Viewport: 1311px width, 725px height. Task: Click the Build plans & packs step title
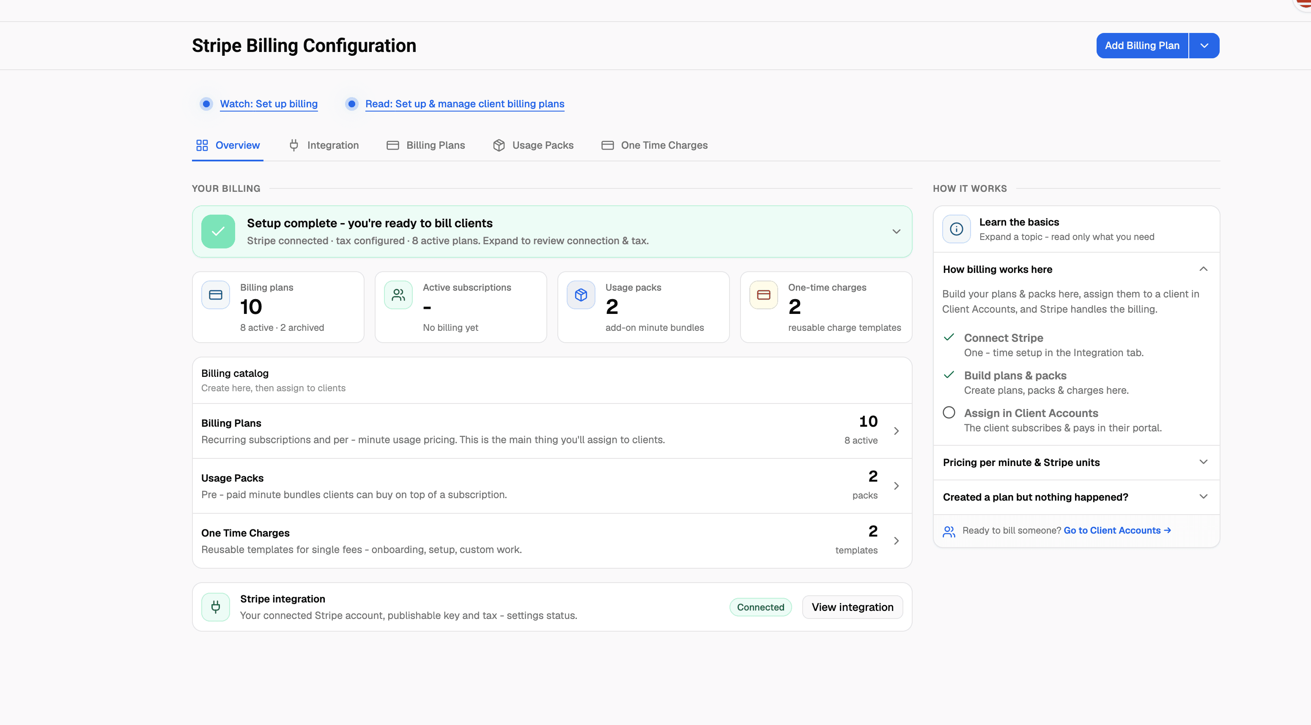pyautogui.click(x=1015, y=376)
